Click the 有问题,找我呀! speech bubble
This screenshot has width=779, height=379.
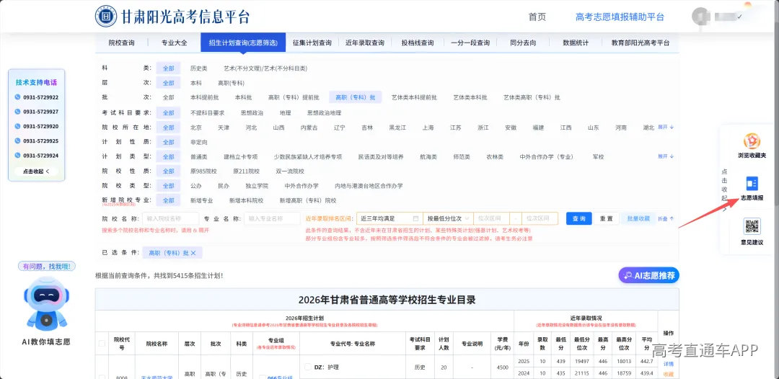(47, 267)
